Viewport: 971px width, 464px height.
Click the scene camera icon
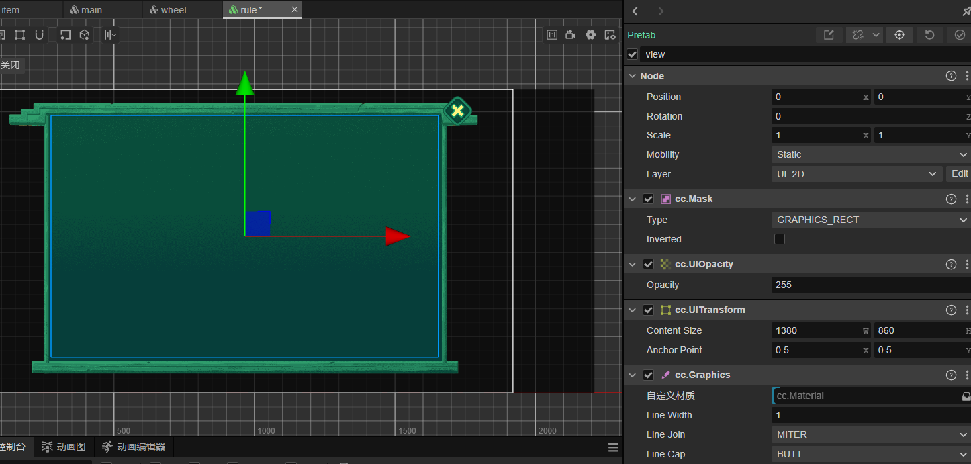click(571, 35)
